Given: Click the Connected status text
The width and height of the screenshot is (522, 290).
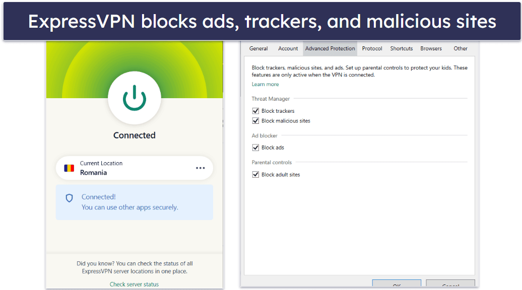Looking at the screenshot, I should (x=135, y=135).
